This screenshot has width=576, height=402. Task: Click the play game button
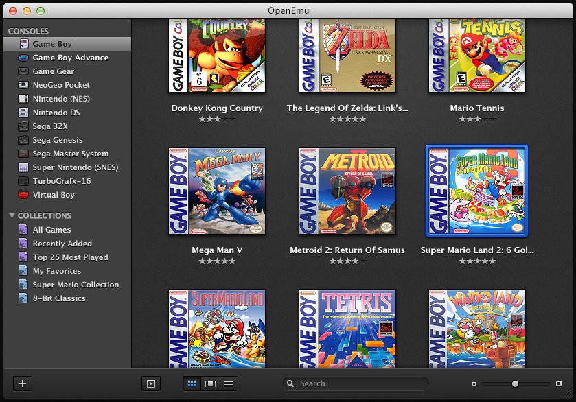click(150, 383)
